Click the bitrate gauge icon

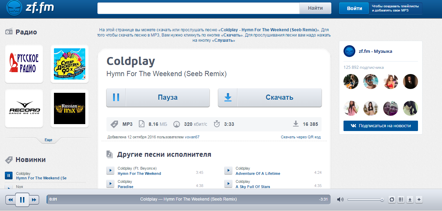(x=176, y=124)
